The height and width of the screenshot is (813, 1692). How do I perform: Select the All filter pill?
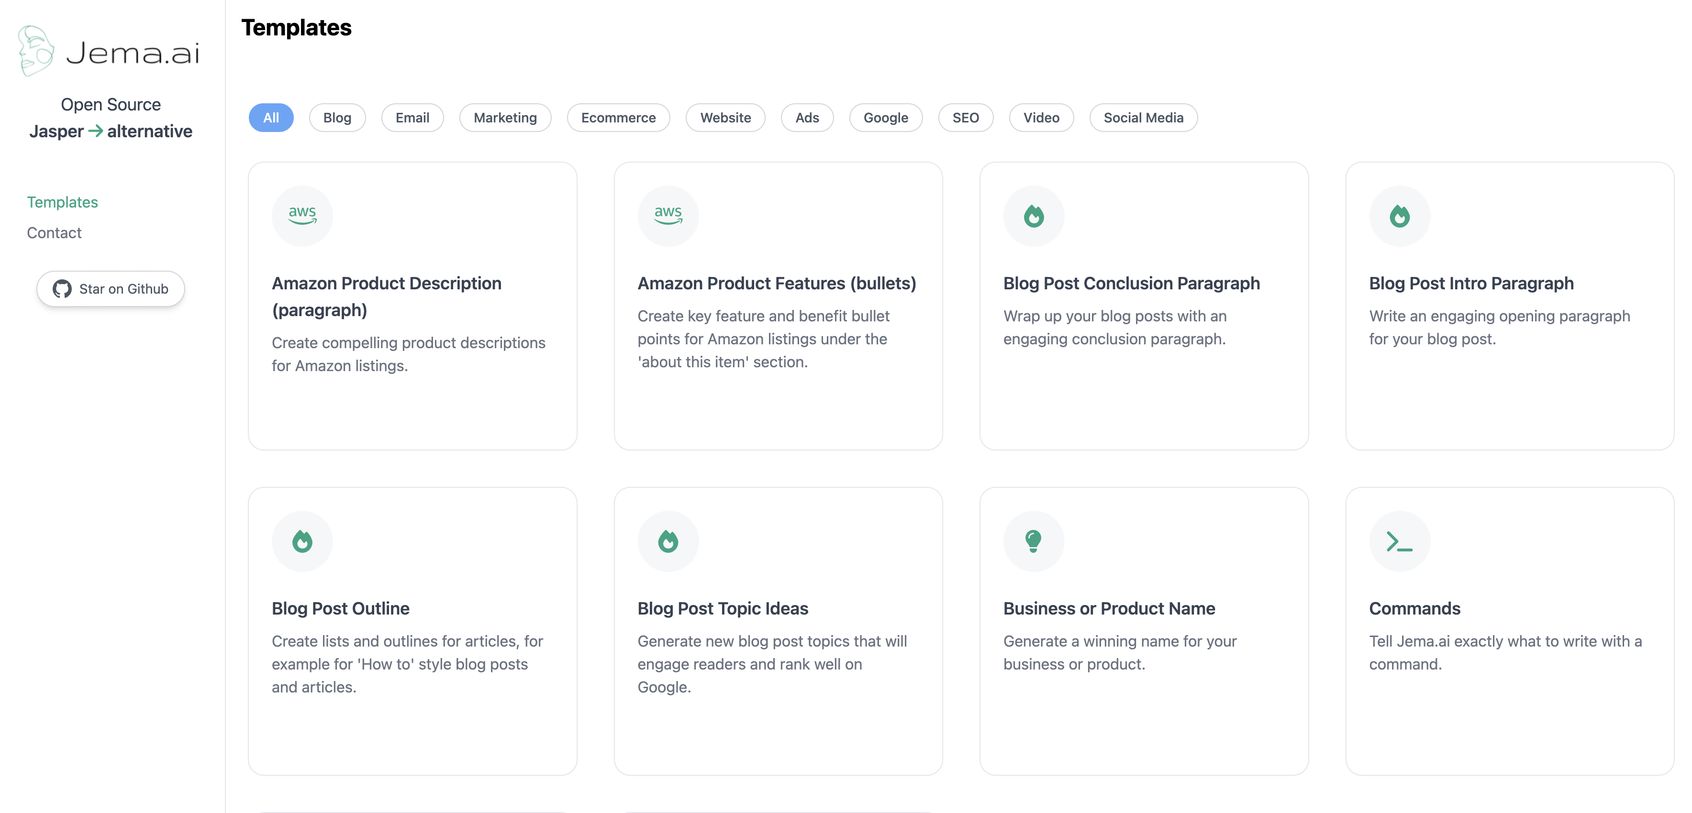(x=271, y=118)
